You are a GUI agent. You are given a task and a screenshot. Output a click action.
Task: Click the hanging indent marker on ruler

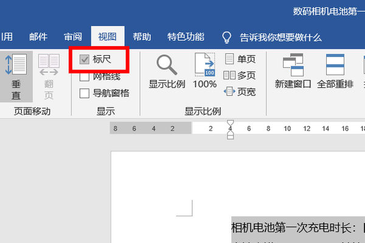pyautogui.click(x=230, y=133)
